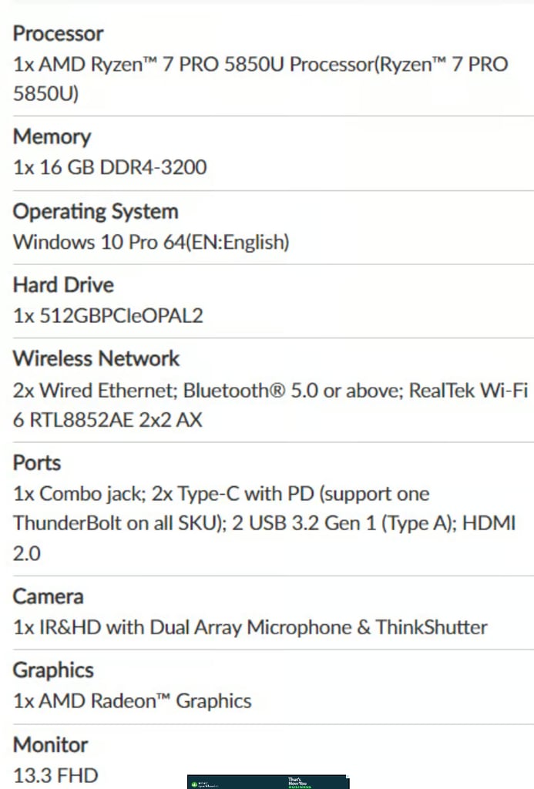Image resolution: width=534 pixels, height=789 pixels.
Task: Click the Wireless Network heading
Action: (x=96, y=358)
